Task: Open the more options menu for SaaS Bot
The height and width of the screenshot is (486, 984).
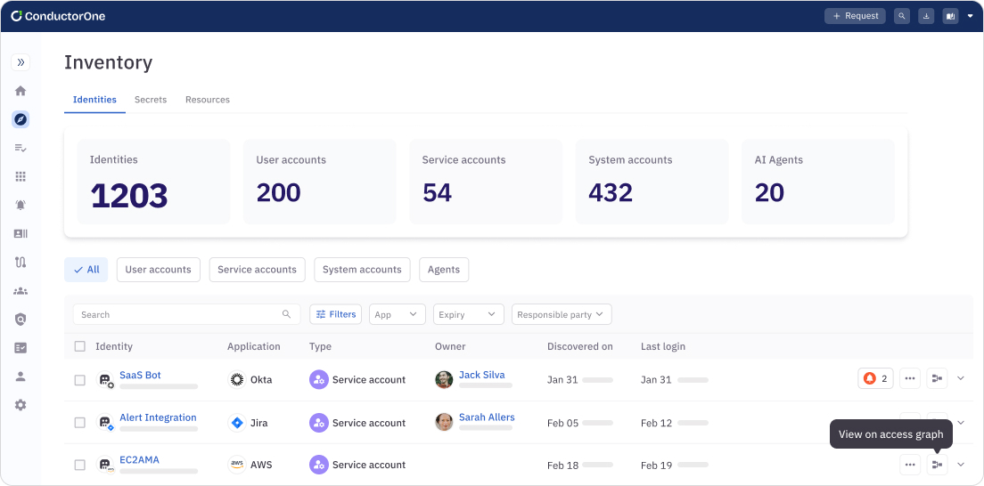Action: coord(909,378)
